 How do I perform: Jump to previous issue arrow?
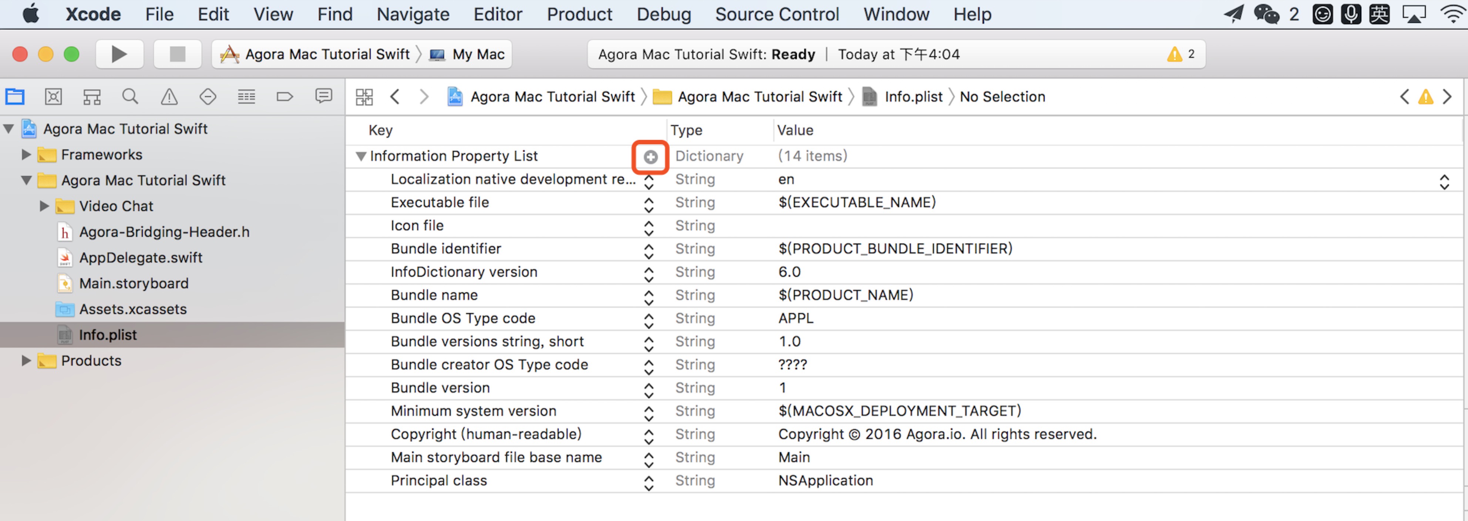coord(1405,96)
